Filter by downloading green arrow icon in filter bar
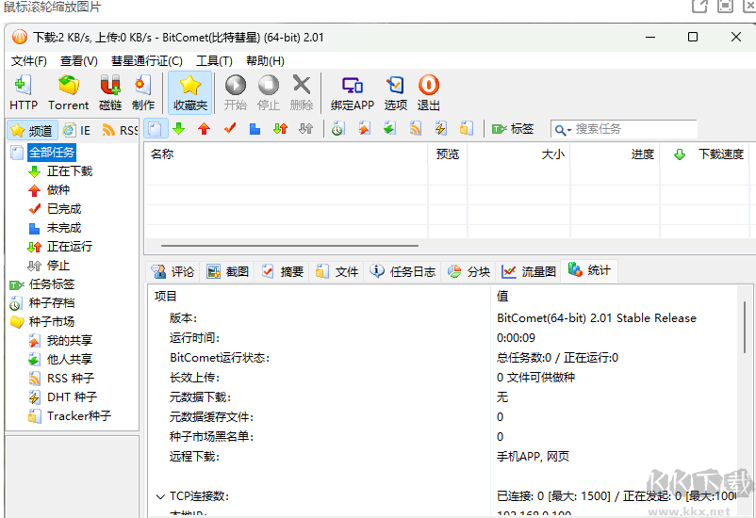 pyautogui.click(x=179, y=129)
